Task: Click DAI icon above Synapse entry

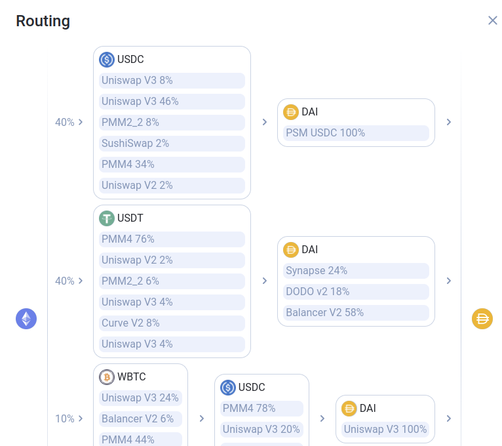Action: pyautogui.click(x=291, y=250)
